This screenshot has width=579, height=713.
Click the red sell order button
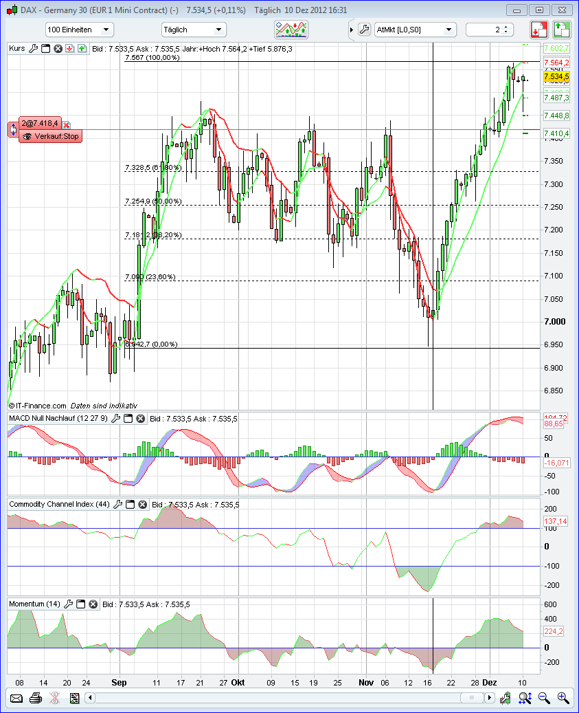click(x=539, y=30)
